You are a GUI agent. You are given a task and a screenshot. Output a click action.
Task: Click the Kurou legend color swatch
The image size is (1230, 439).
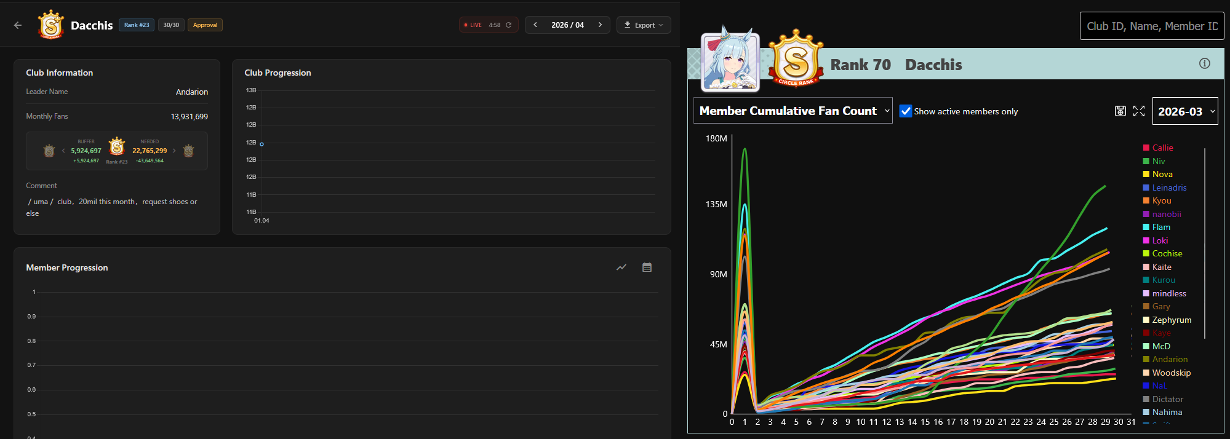pyautogui.click(x=1146, y=280)
